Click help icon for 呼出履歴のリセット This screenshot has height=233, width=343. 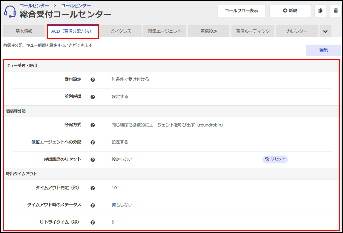click(93, 160)
